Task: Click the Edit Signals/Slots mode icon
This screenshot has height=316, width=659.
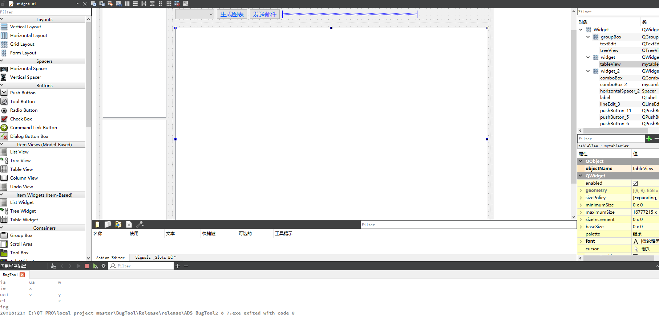Action: [x=102, y=4]
